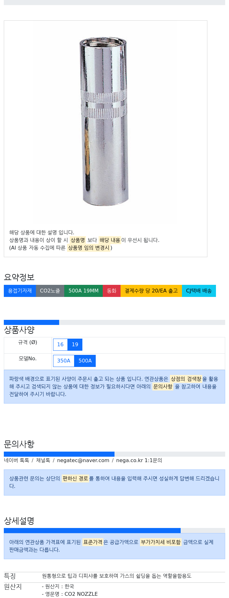Screen dimensions: 229x598
Task: Select model 350A option
Action: click(x=64, y=361)
